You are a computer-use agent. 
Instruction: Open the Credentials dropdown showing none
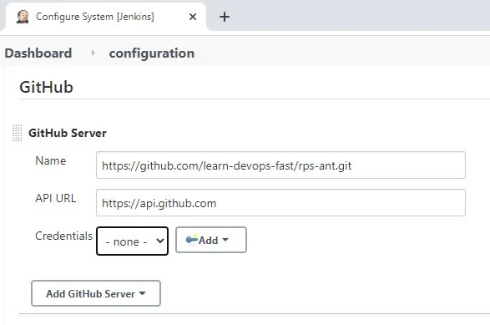(x=132, y=241)
